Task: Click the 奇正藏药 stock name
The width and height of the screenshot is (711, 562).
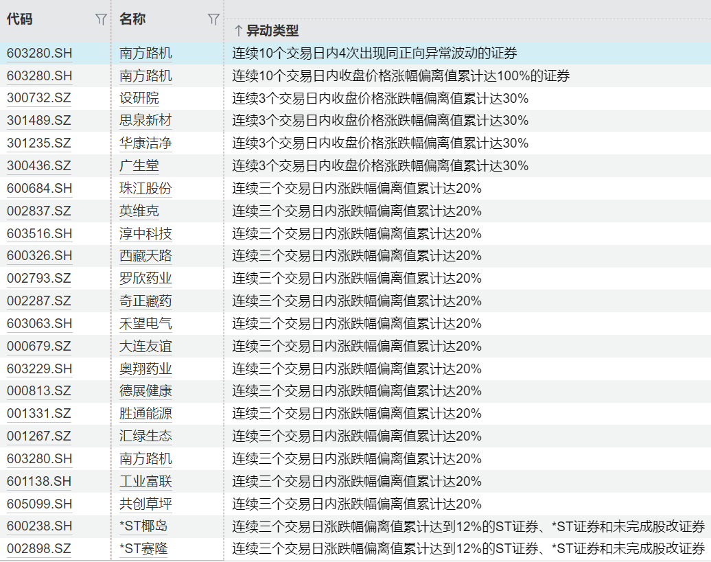Action: click(x=145, y=301)
